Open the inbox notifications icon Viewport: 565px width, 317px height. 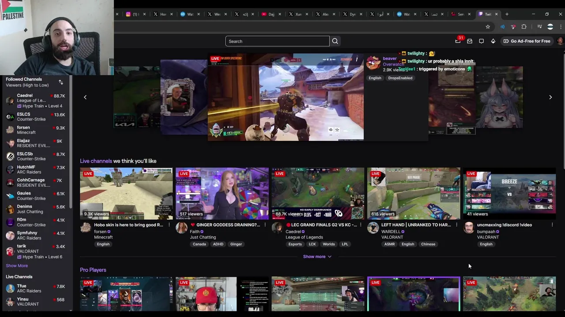click(x=470, y=41)
